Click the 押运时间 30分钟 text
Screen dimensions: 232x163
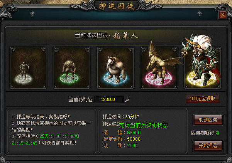121,117
